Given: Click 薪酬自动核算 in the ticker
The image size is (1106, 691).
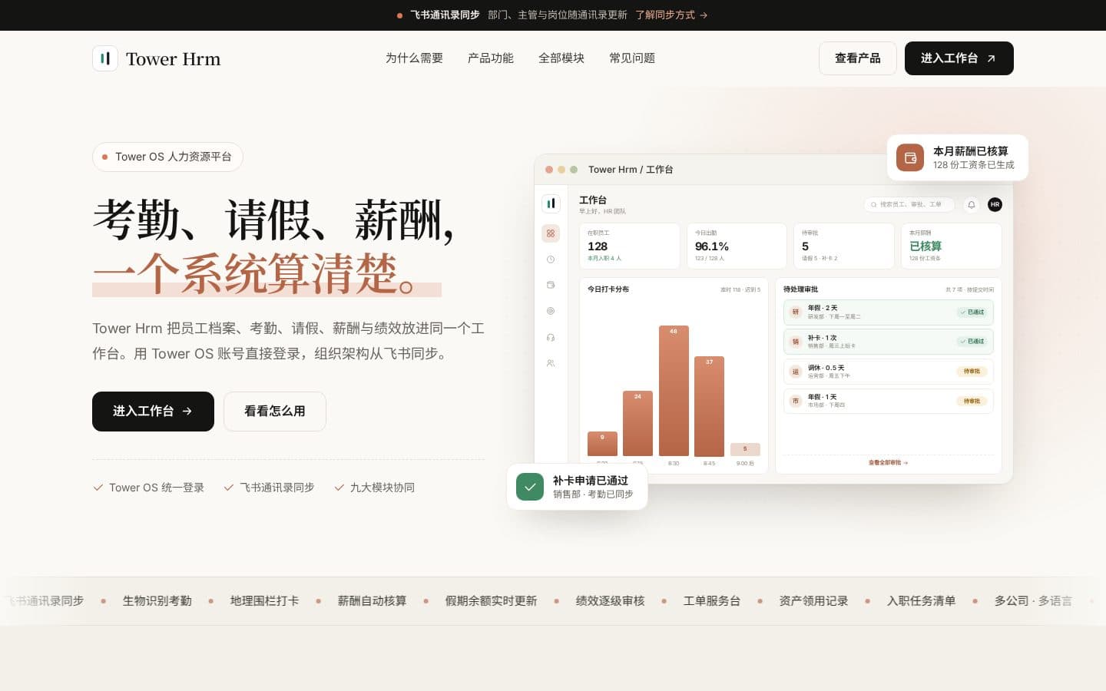Looking at the screenshot, I should pos(373,601).
